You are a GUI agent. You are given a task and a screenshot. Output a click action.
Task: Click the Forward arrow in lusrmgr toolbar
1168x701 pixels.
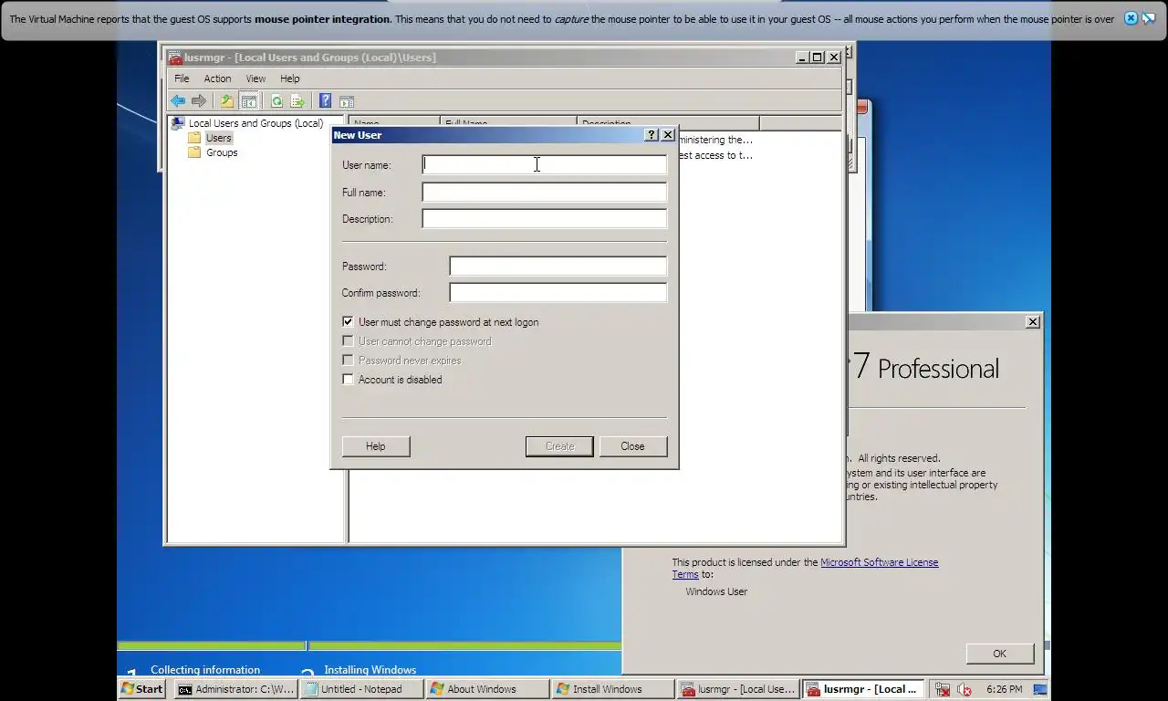tap(199, 101)
